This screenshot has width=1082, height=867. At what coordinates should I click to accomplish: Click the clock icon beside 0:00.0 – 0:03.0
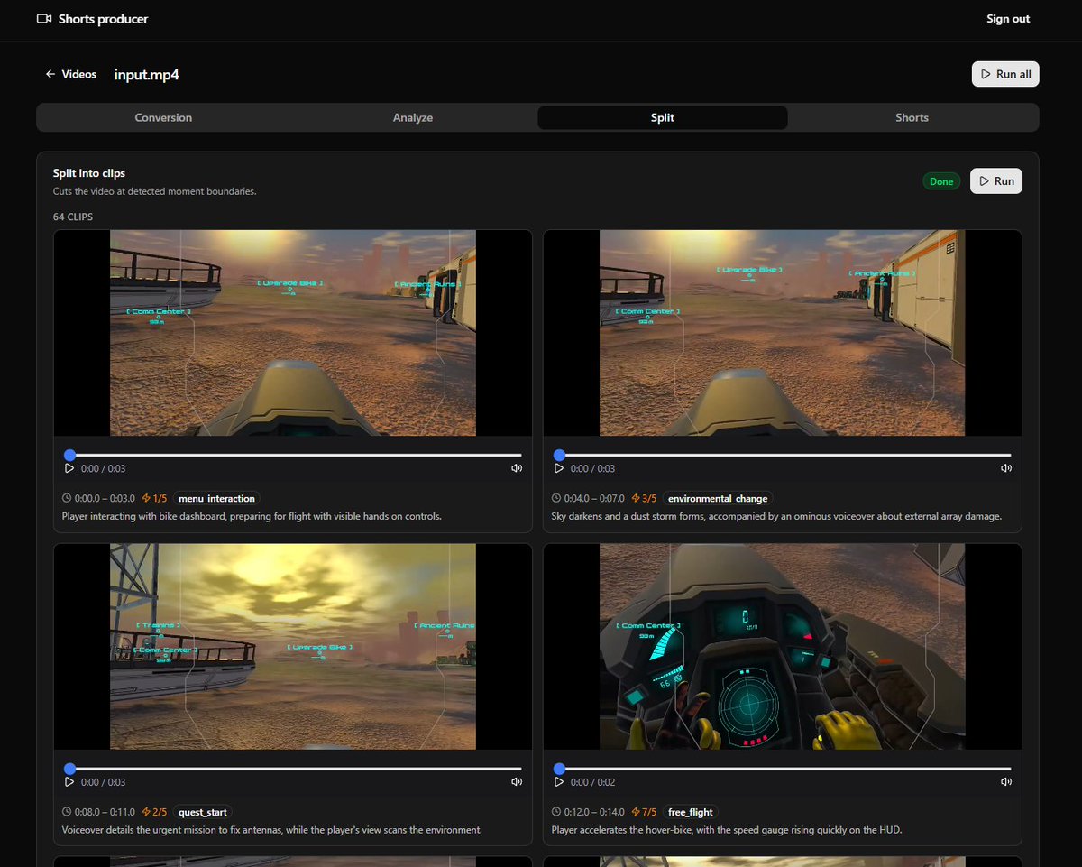(67, 498)
